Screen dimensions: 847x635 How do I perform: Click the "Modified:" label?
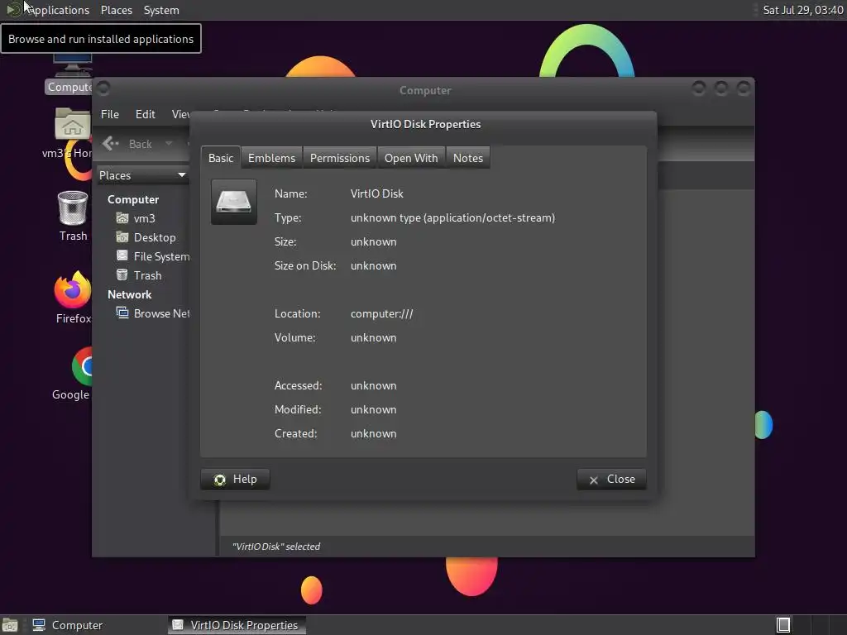298,408
